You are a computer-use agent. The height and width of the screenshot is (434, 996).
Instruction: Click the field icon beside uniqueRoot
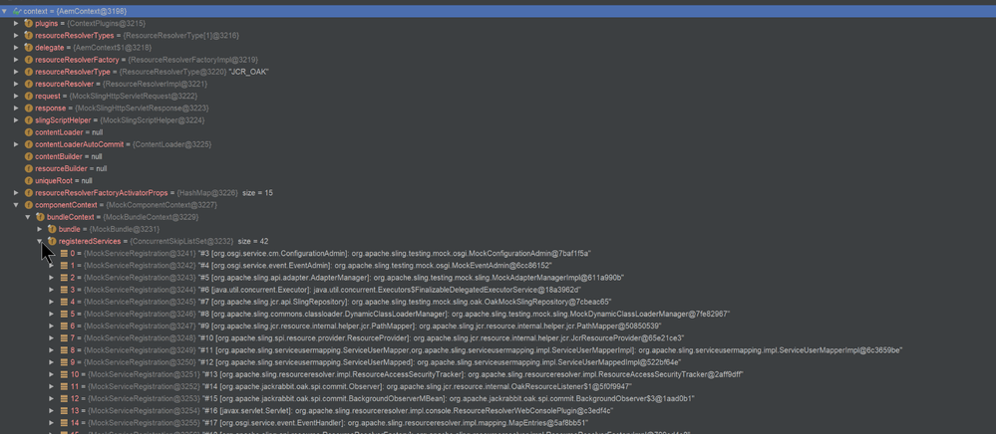(28, 181)
